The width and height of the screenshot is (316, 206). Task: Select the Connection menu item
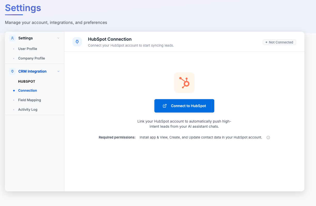(x=28, y=90)
